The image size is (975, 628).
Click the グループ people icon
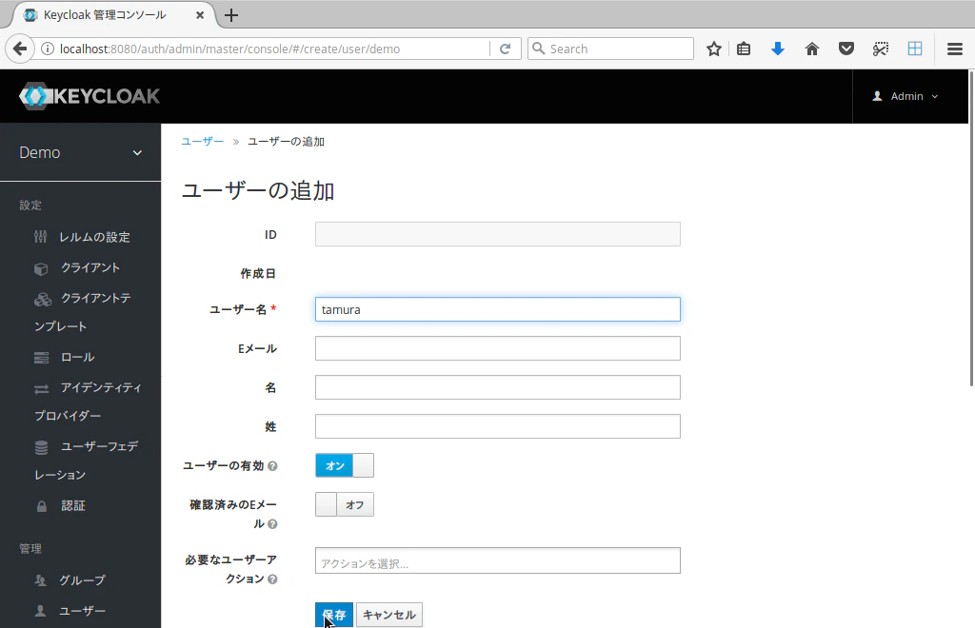pyautogui.click(x=40, y=580)
